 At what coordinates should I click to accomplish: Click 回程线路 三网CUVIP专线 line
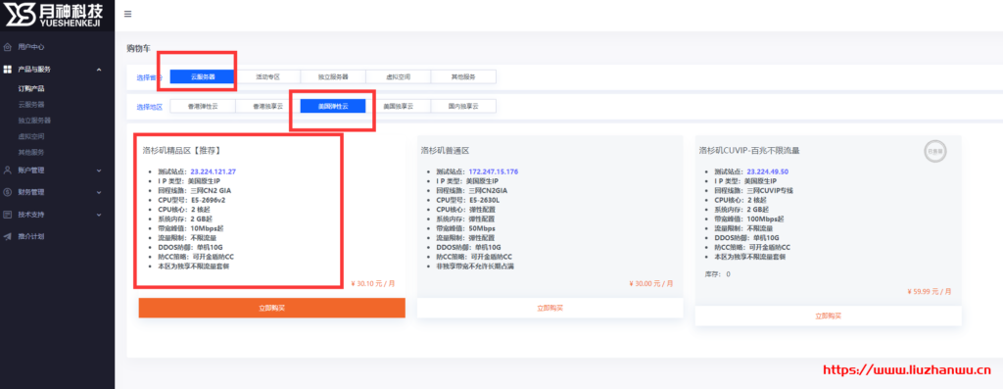pos(754,190)
